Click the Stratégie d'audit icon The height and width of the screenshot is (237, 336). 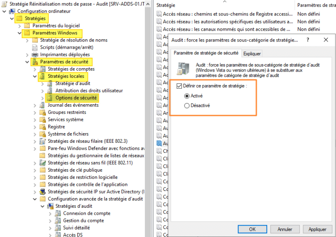(50, 83)
